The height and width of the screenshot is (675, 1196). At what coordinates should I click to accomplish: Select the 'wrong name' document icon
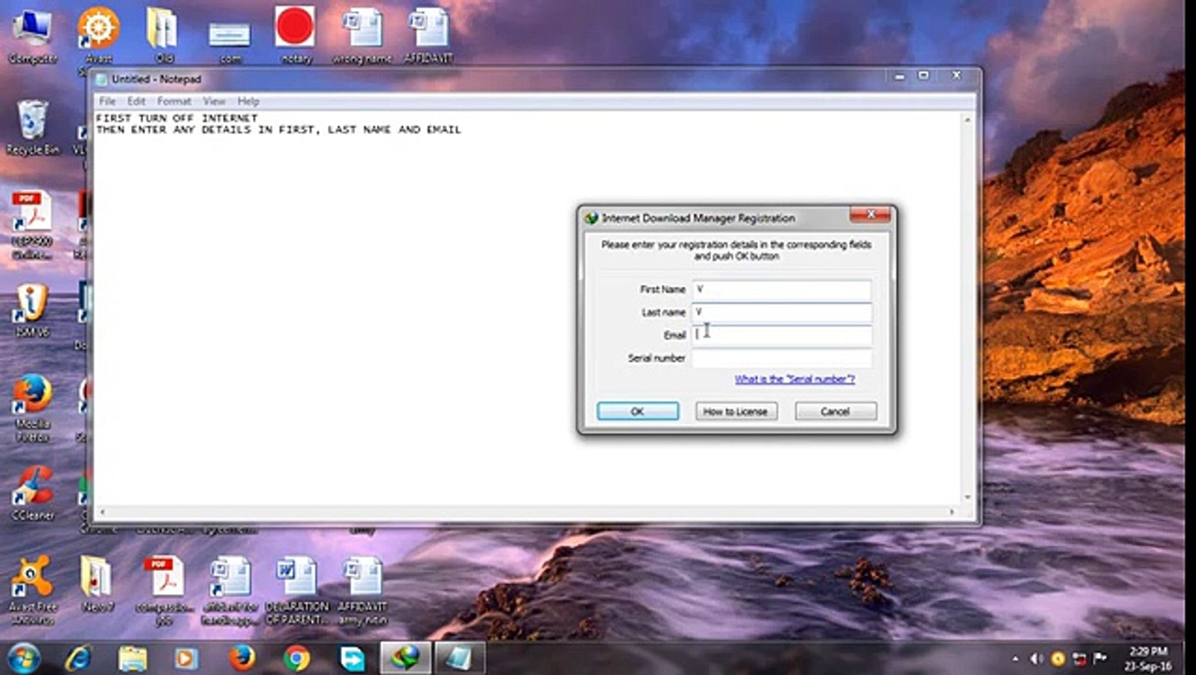point(362,36)
